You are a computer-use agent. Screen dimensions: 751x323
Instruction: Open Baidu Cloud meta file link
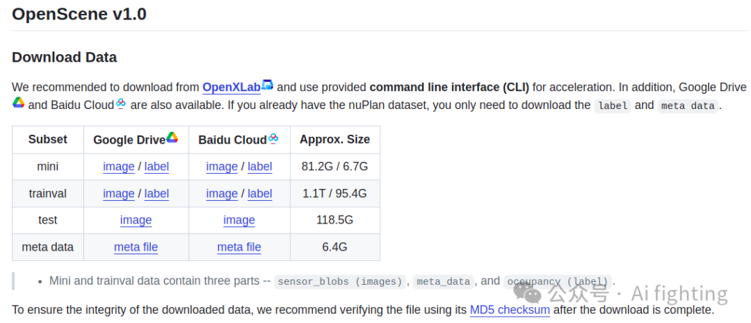pos(239,247)
